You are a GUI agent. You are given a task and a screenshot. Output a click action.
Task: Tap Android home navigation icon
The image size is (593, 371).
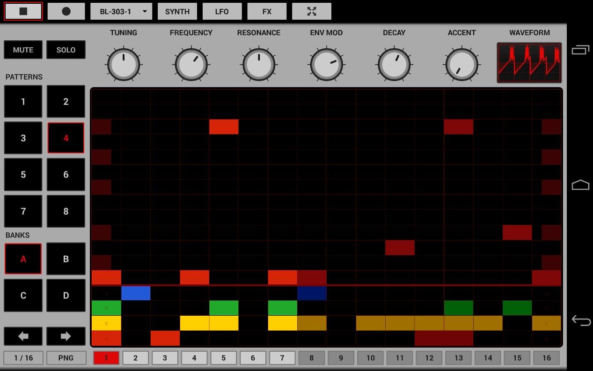(x=580, y=185)
